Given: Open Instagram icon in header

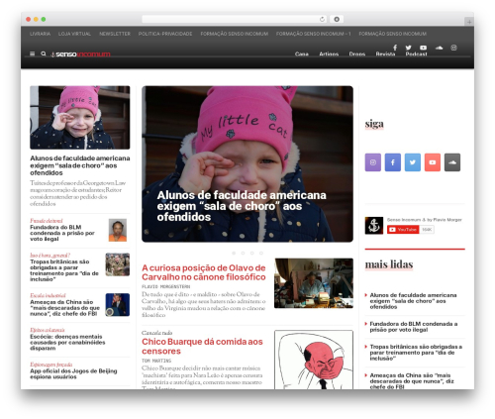Looking at the screenshot, I should (453, 48).
